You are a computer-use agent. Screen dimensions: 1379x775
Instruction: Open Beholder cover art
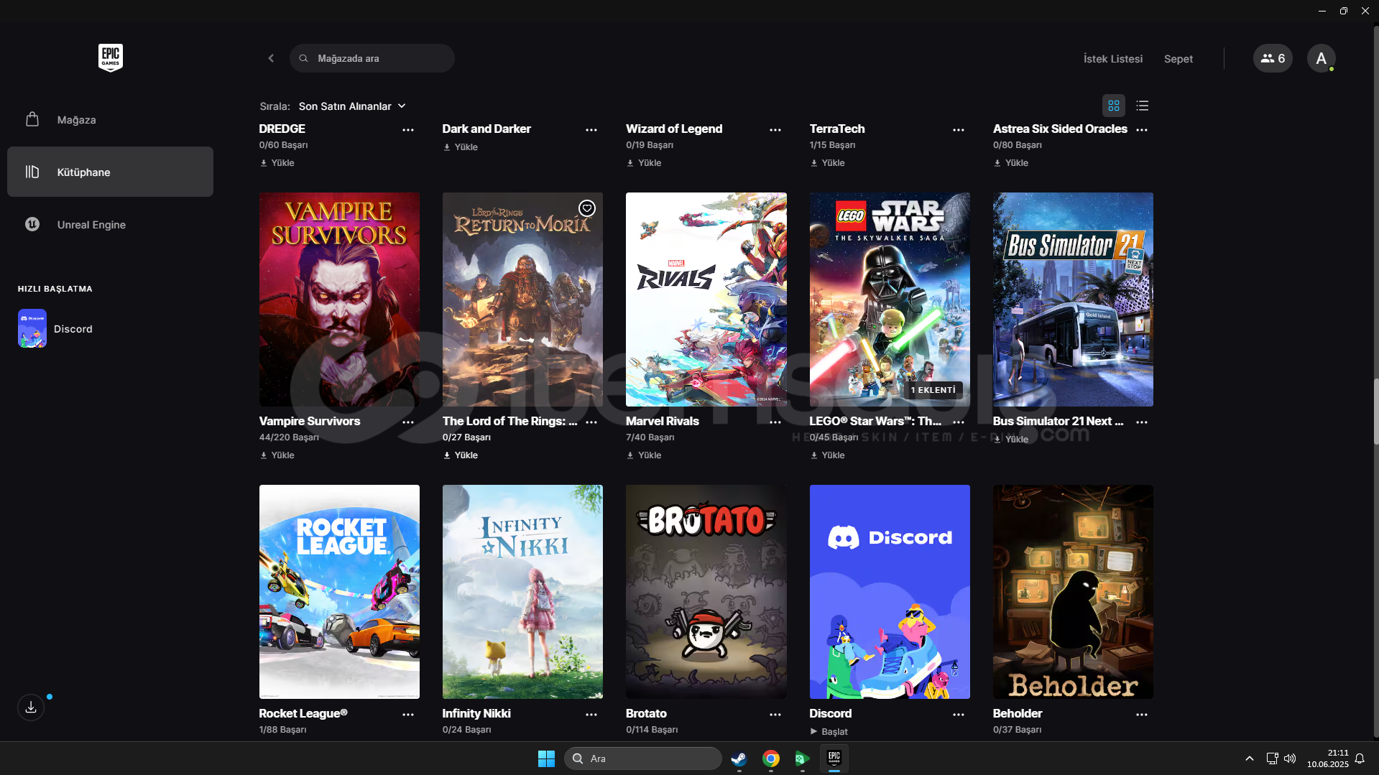pyautogui.click(x=1073, y=591)
